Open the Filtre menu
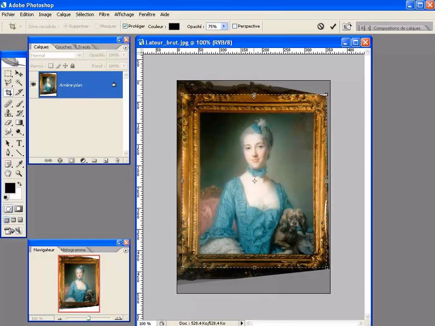Screen dimensions: 435x326 click(x=104, y=14)
